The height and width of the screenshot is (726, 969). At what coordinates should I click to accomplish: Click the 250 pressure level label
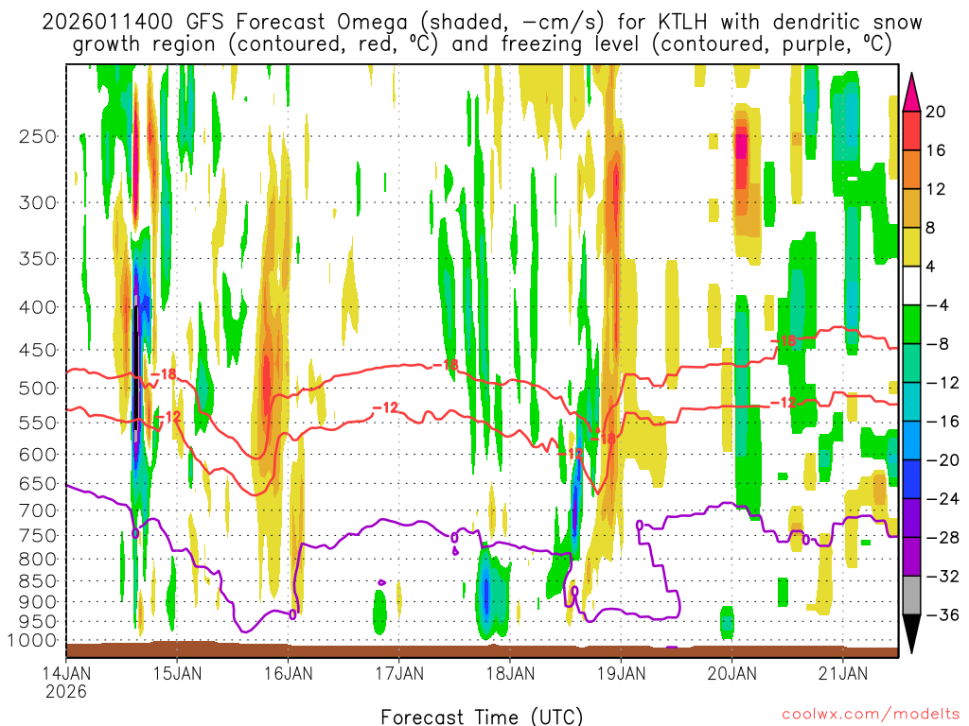[x=38, y=136]
